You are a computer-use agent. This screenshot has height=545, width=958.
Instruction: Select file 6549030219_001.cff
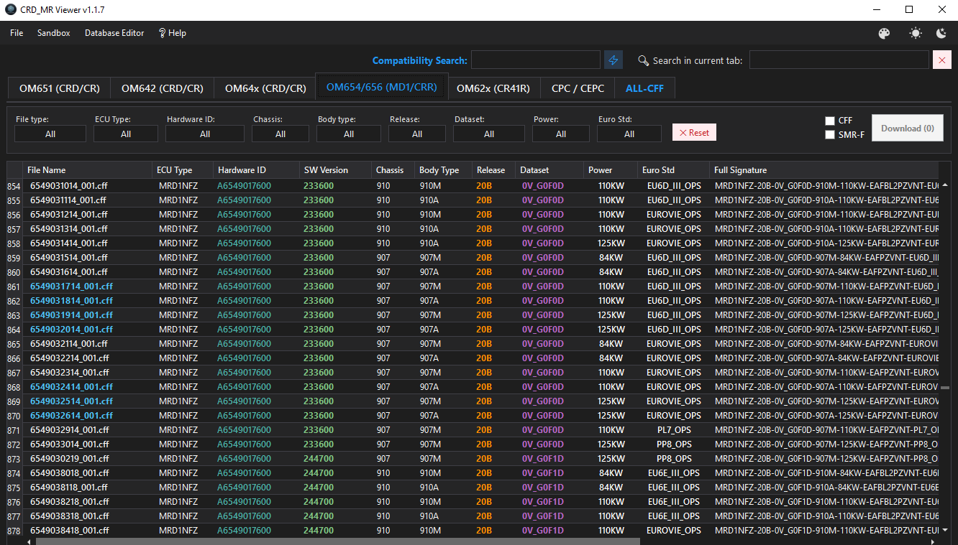[x=69, y=459]
